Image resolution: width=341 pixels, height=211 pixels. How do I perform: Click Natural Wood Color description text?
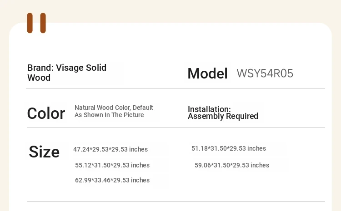[114, 111]
